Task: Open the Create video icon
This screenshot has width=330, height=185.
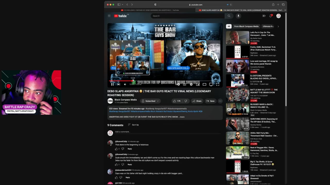Action: coord(264,16)
